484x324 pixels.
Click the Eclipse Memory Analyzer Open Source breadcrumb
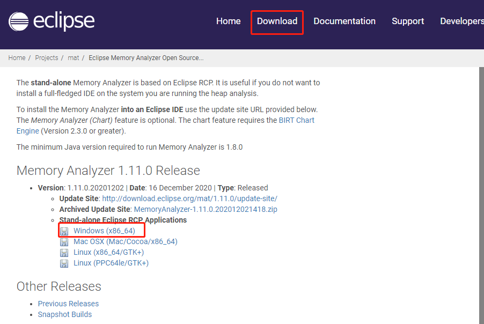point(146,58)
